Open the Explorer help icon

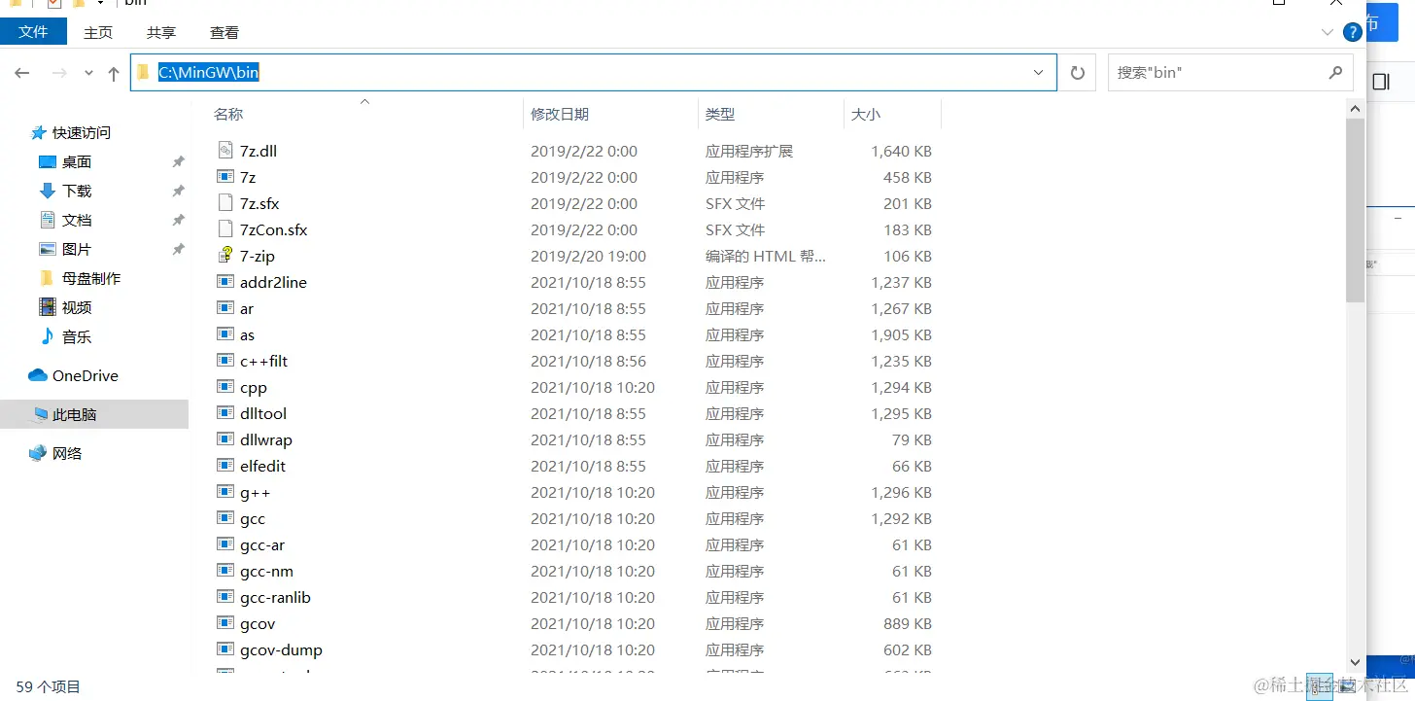click(x=1352, y=32)
